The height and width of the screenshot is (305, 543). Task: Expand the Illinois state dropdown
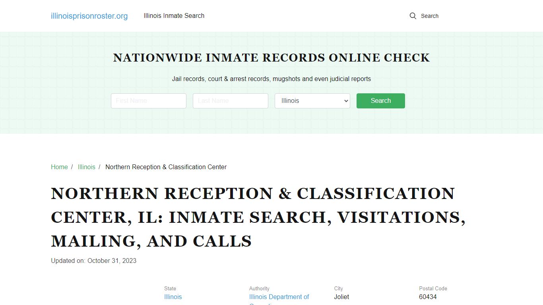[x=312, y=101]
